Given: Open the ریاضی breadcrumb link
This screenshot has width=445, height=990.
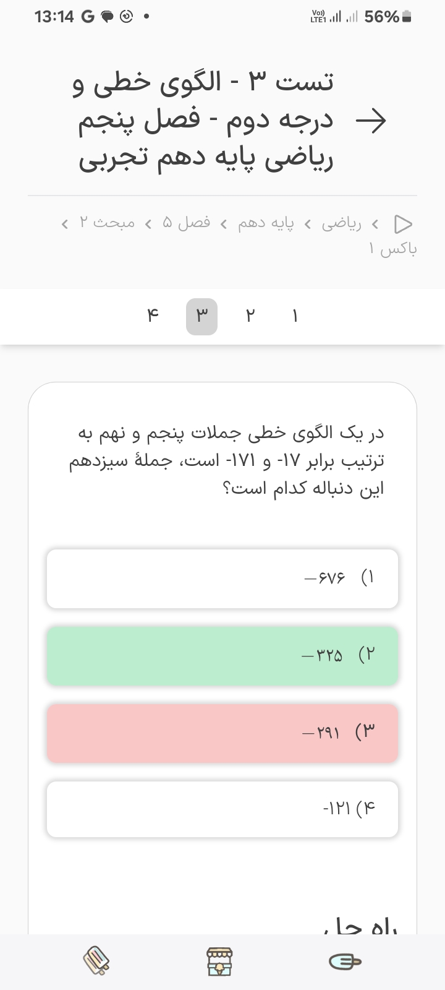Looking at the screenshot, I should click(341, 223).
